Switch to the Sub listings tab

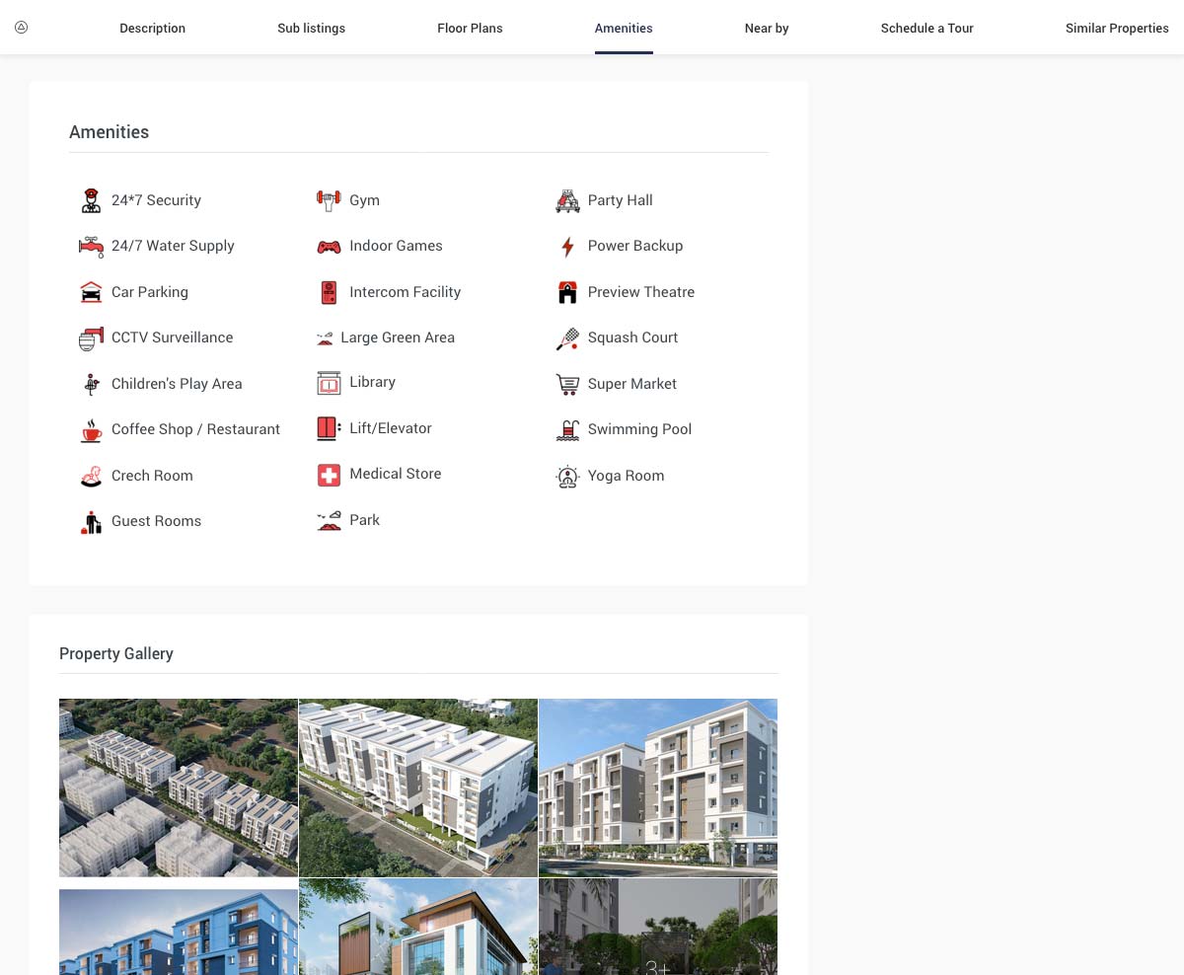click(x=311, y=28)
